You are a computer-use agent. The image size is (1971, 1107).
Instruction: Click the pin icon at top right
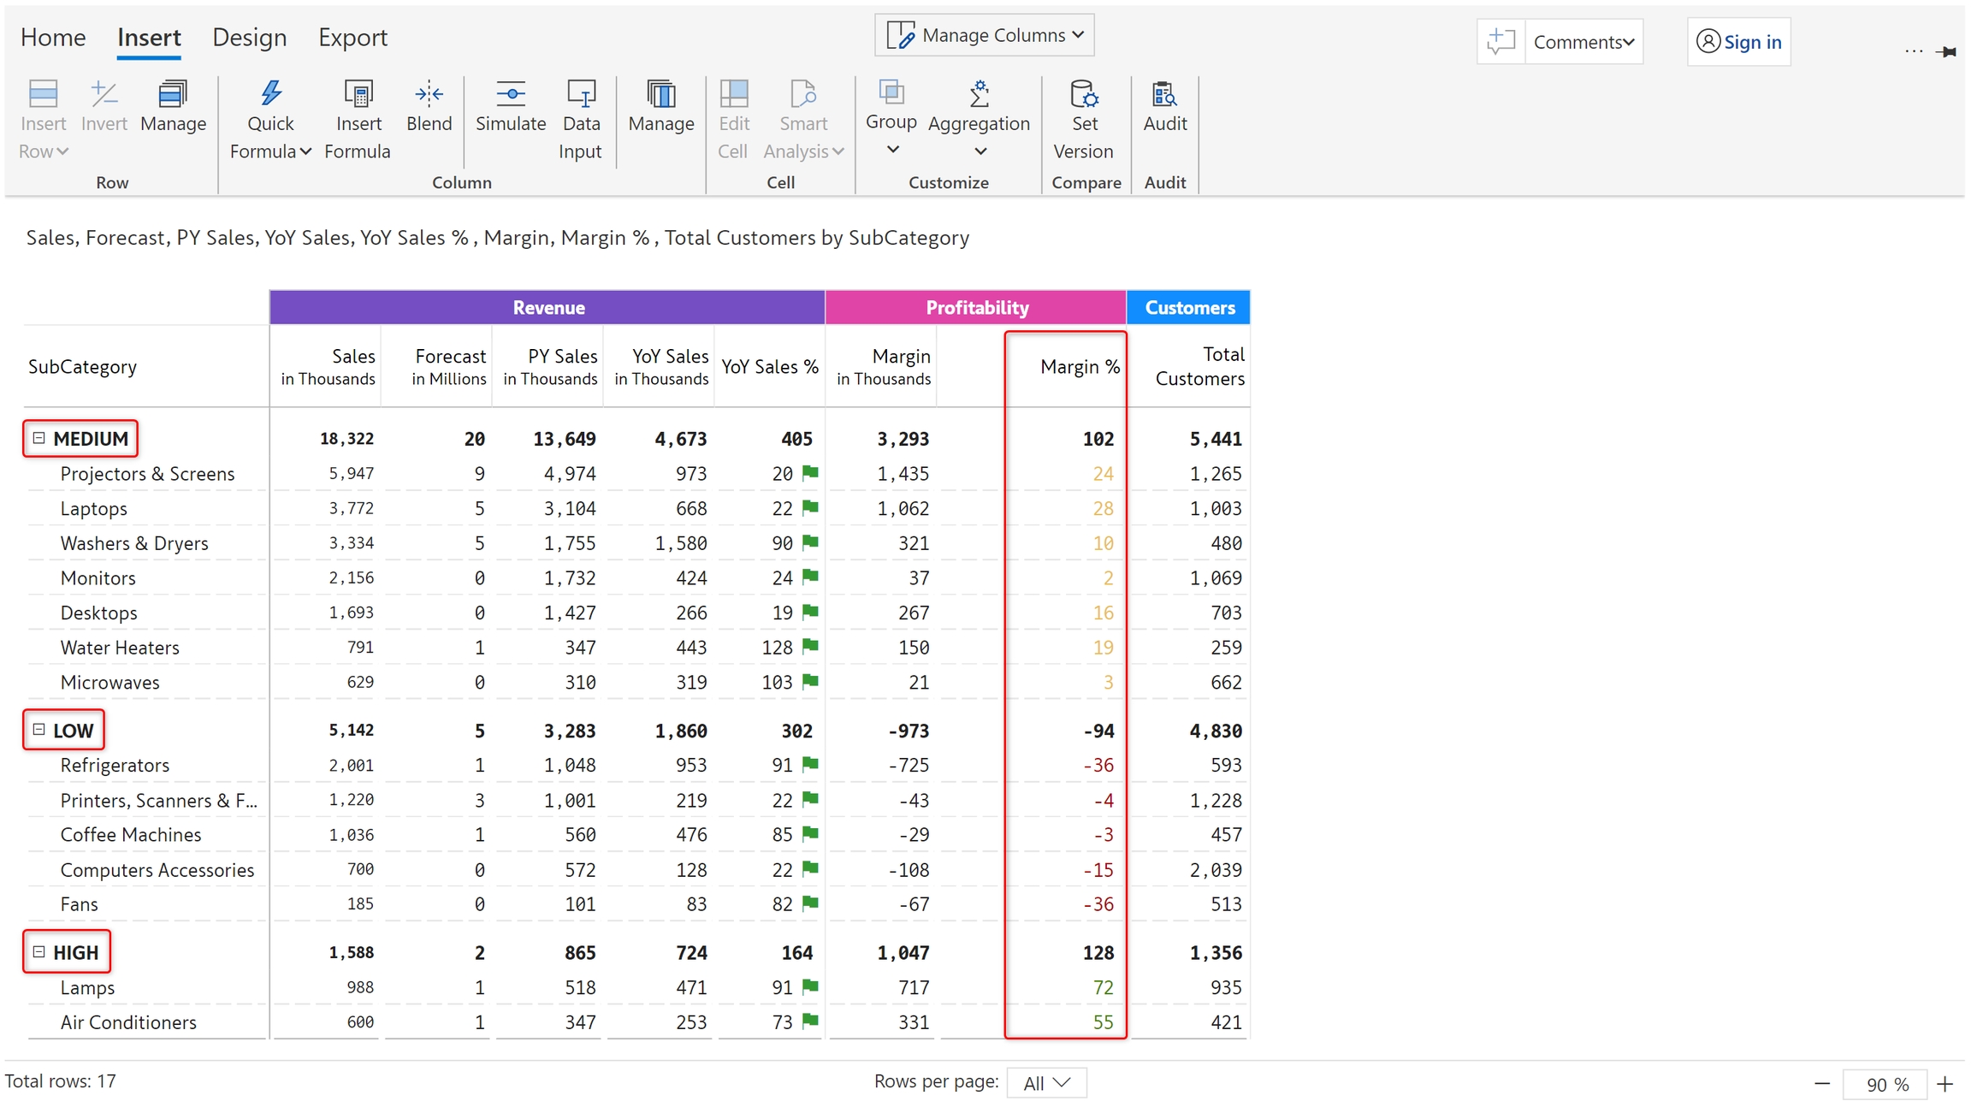[x=1948, y=52]
